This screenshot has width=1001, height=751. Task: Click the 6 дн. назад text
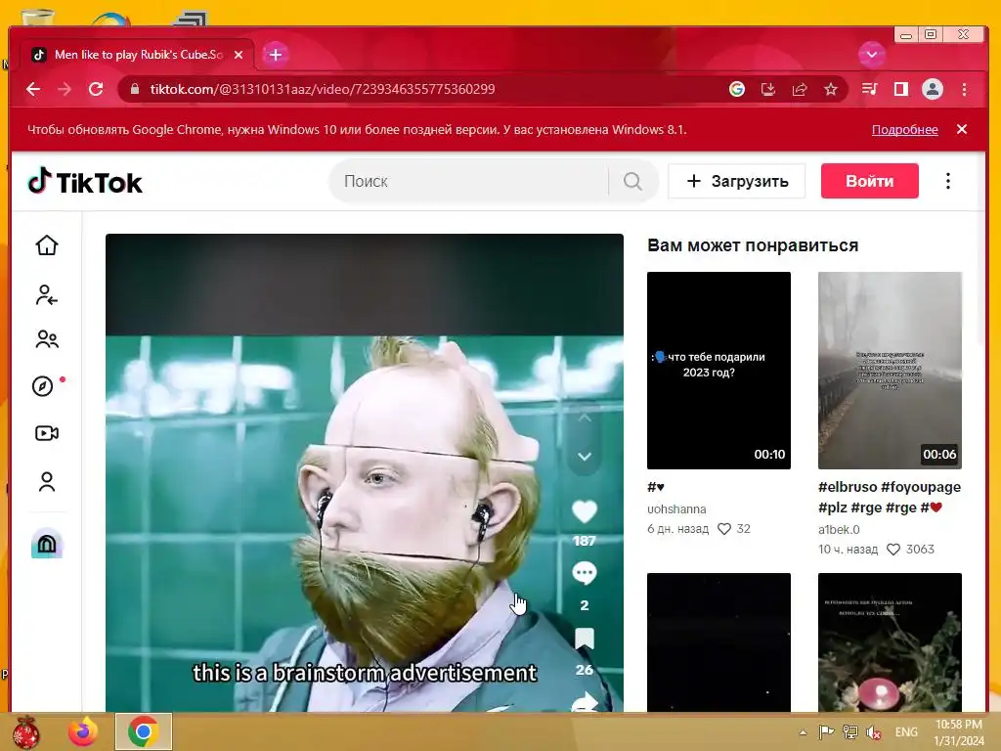678,529
